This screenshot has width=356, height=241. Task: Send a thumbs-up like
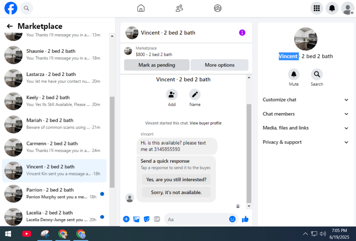coord(245,219)
